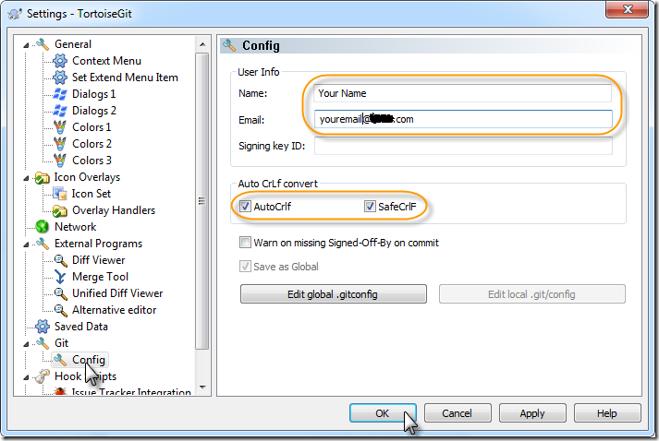Click the wrench icon next to General
The image size is (659, 441).
(43, 44)
